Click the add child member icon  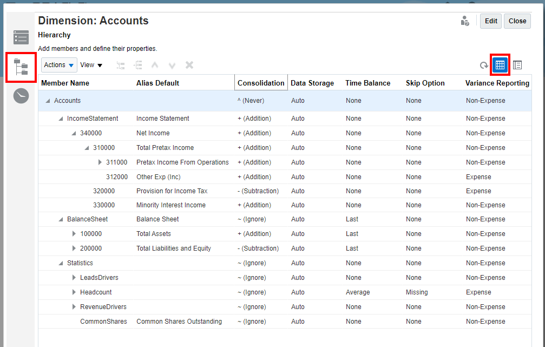click(121, 66)
